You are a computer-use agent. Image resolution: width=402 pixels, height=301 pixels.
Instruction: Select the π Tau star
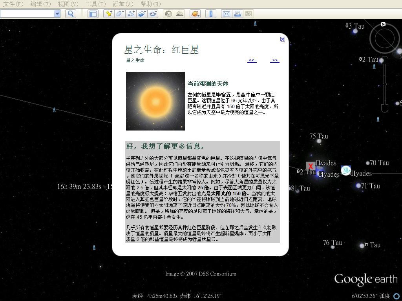tap(362, 246)
